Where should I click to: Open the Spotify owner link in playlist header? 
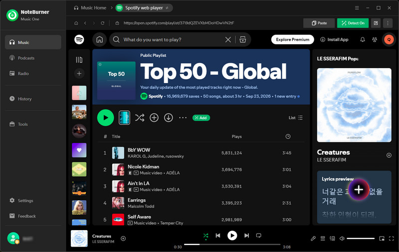(156, 96)
